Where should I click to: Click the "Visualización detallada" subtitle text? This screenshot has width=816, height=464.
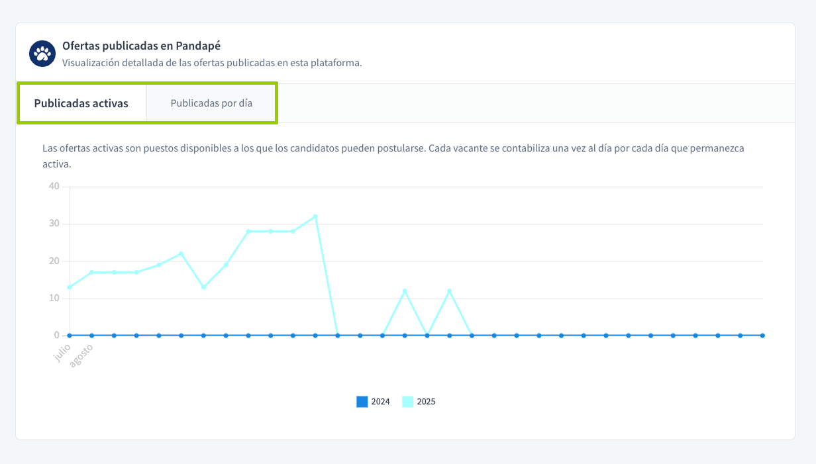pyautogui.click(x=212, y=64)
